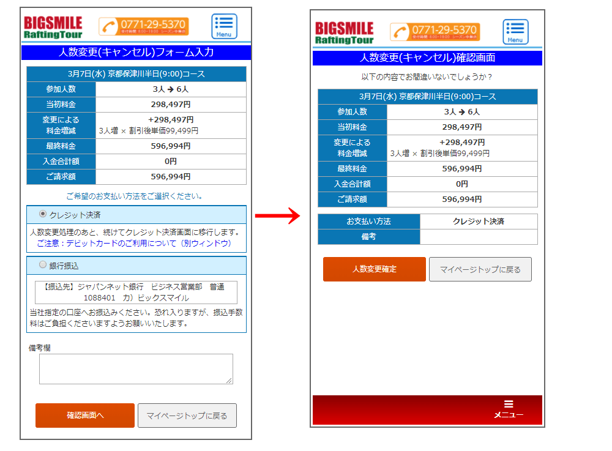
Task: Tap the phone number banner on right screen
Action: (x=435, y=32)
